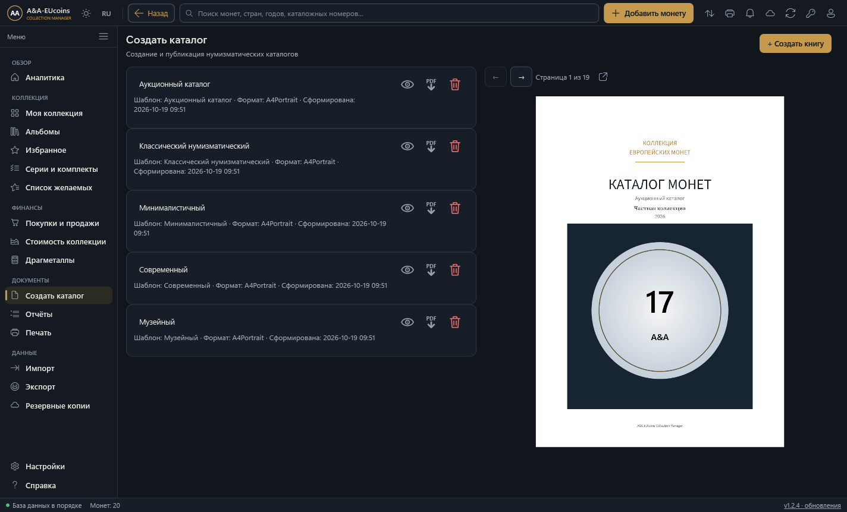Go back with the Назад button
The width and height of the screenshot is (847, 512).
tap(151, 13)
